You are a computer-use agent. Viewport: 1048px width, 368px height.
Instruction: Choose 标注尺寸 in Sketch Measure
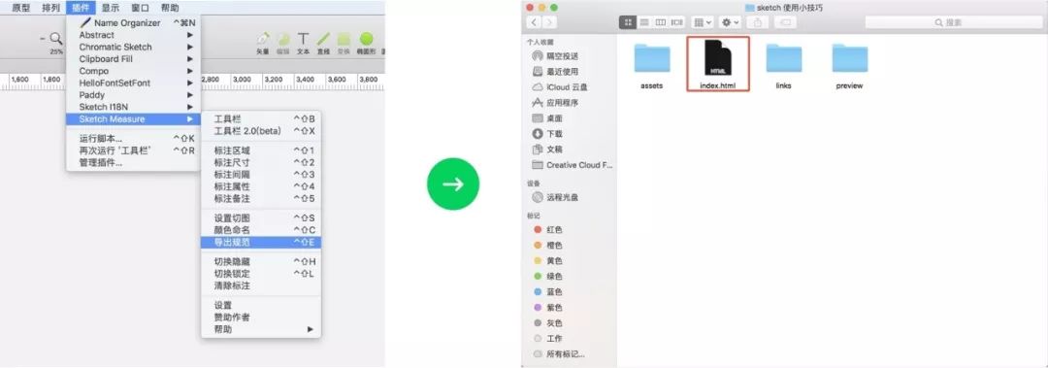(261, 162)
